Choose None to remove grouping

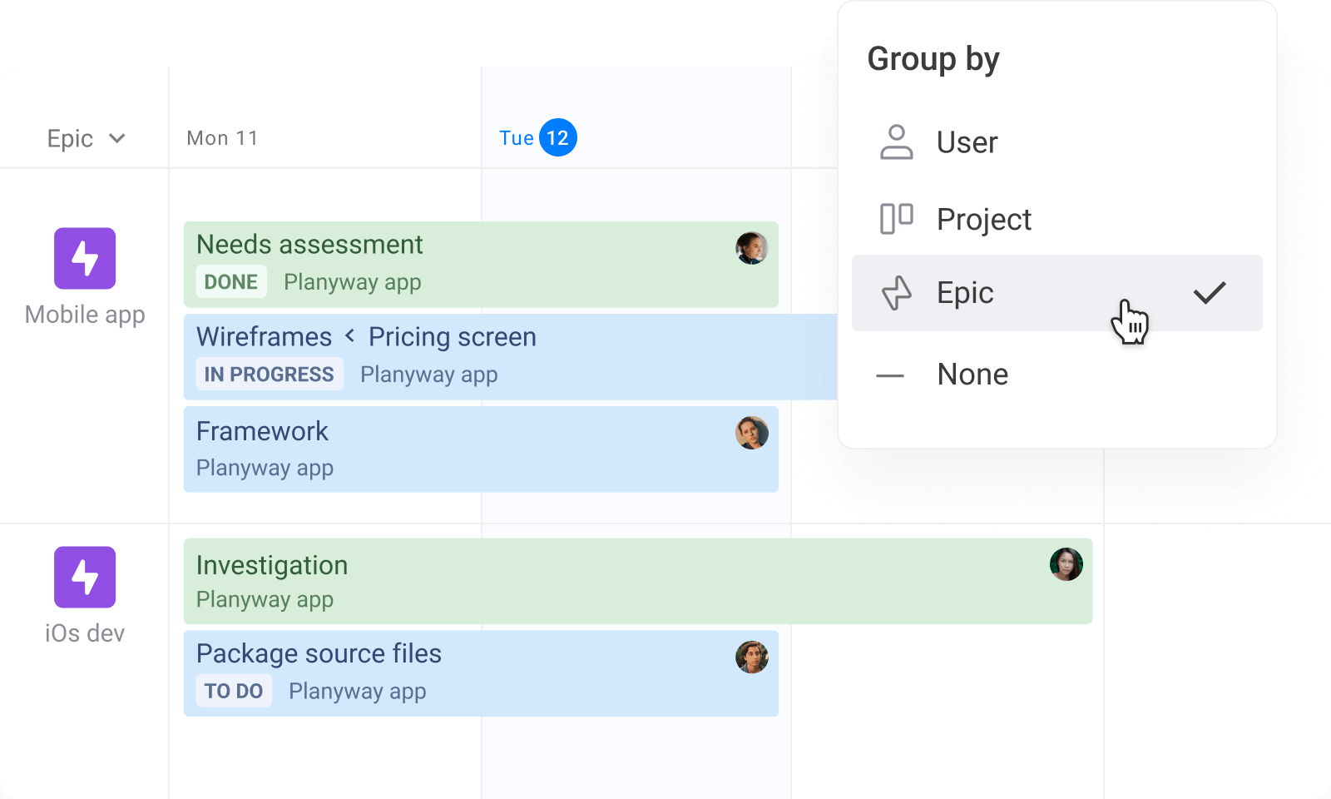[972, 375]
